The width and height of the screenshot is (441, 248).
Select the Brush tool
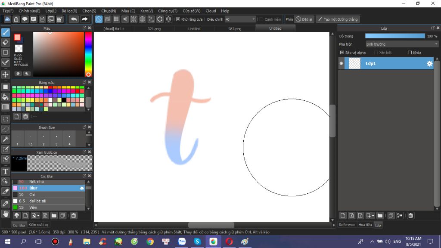[6, 32]
